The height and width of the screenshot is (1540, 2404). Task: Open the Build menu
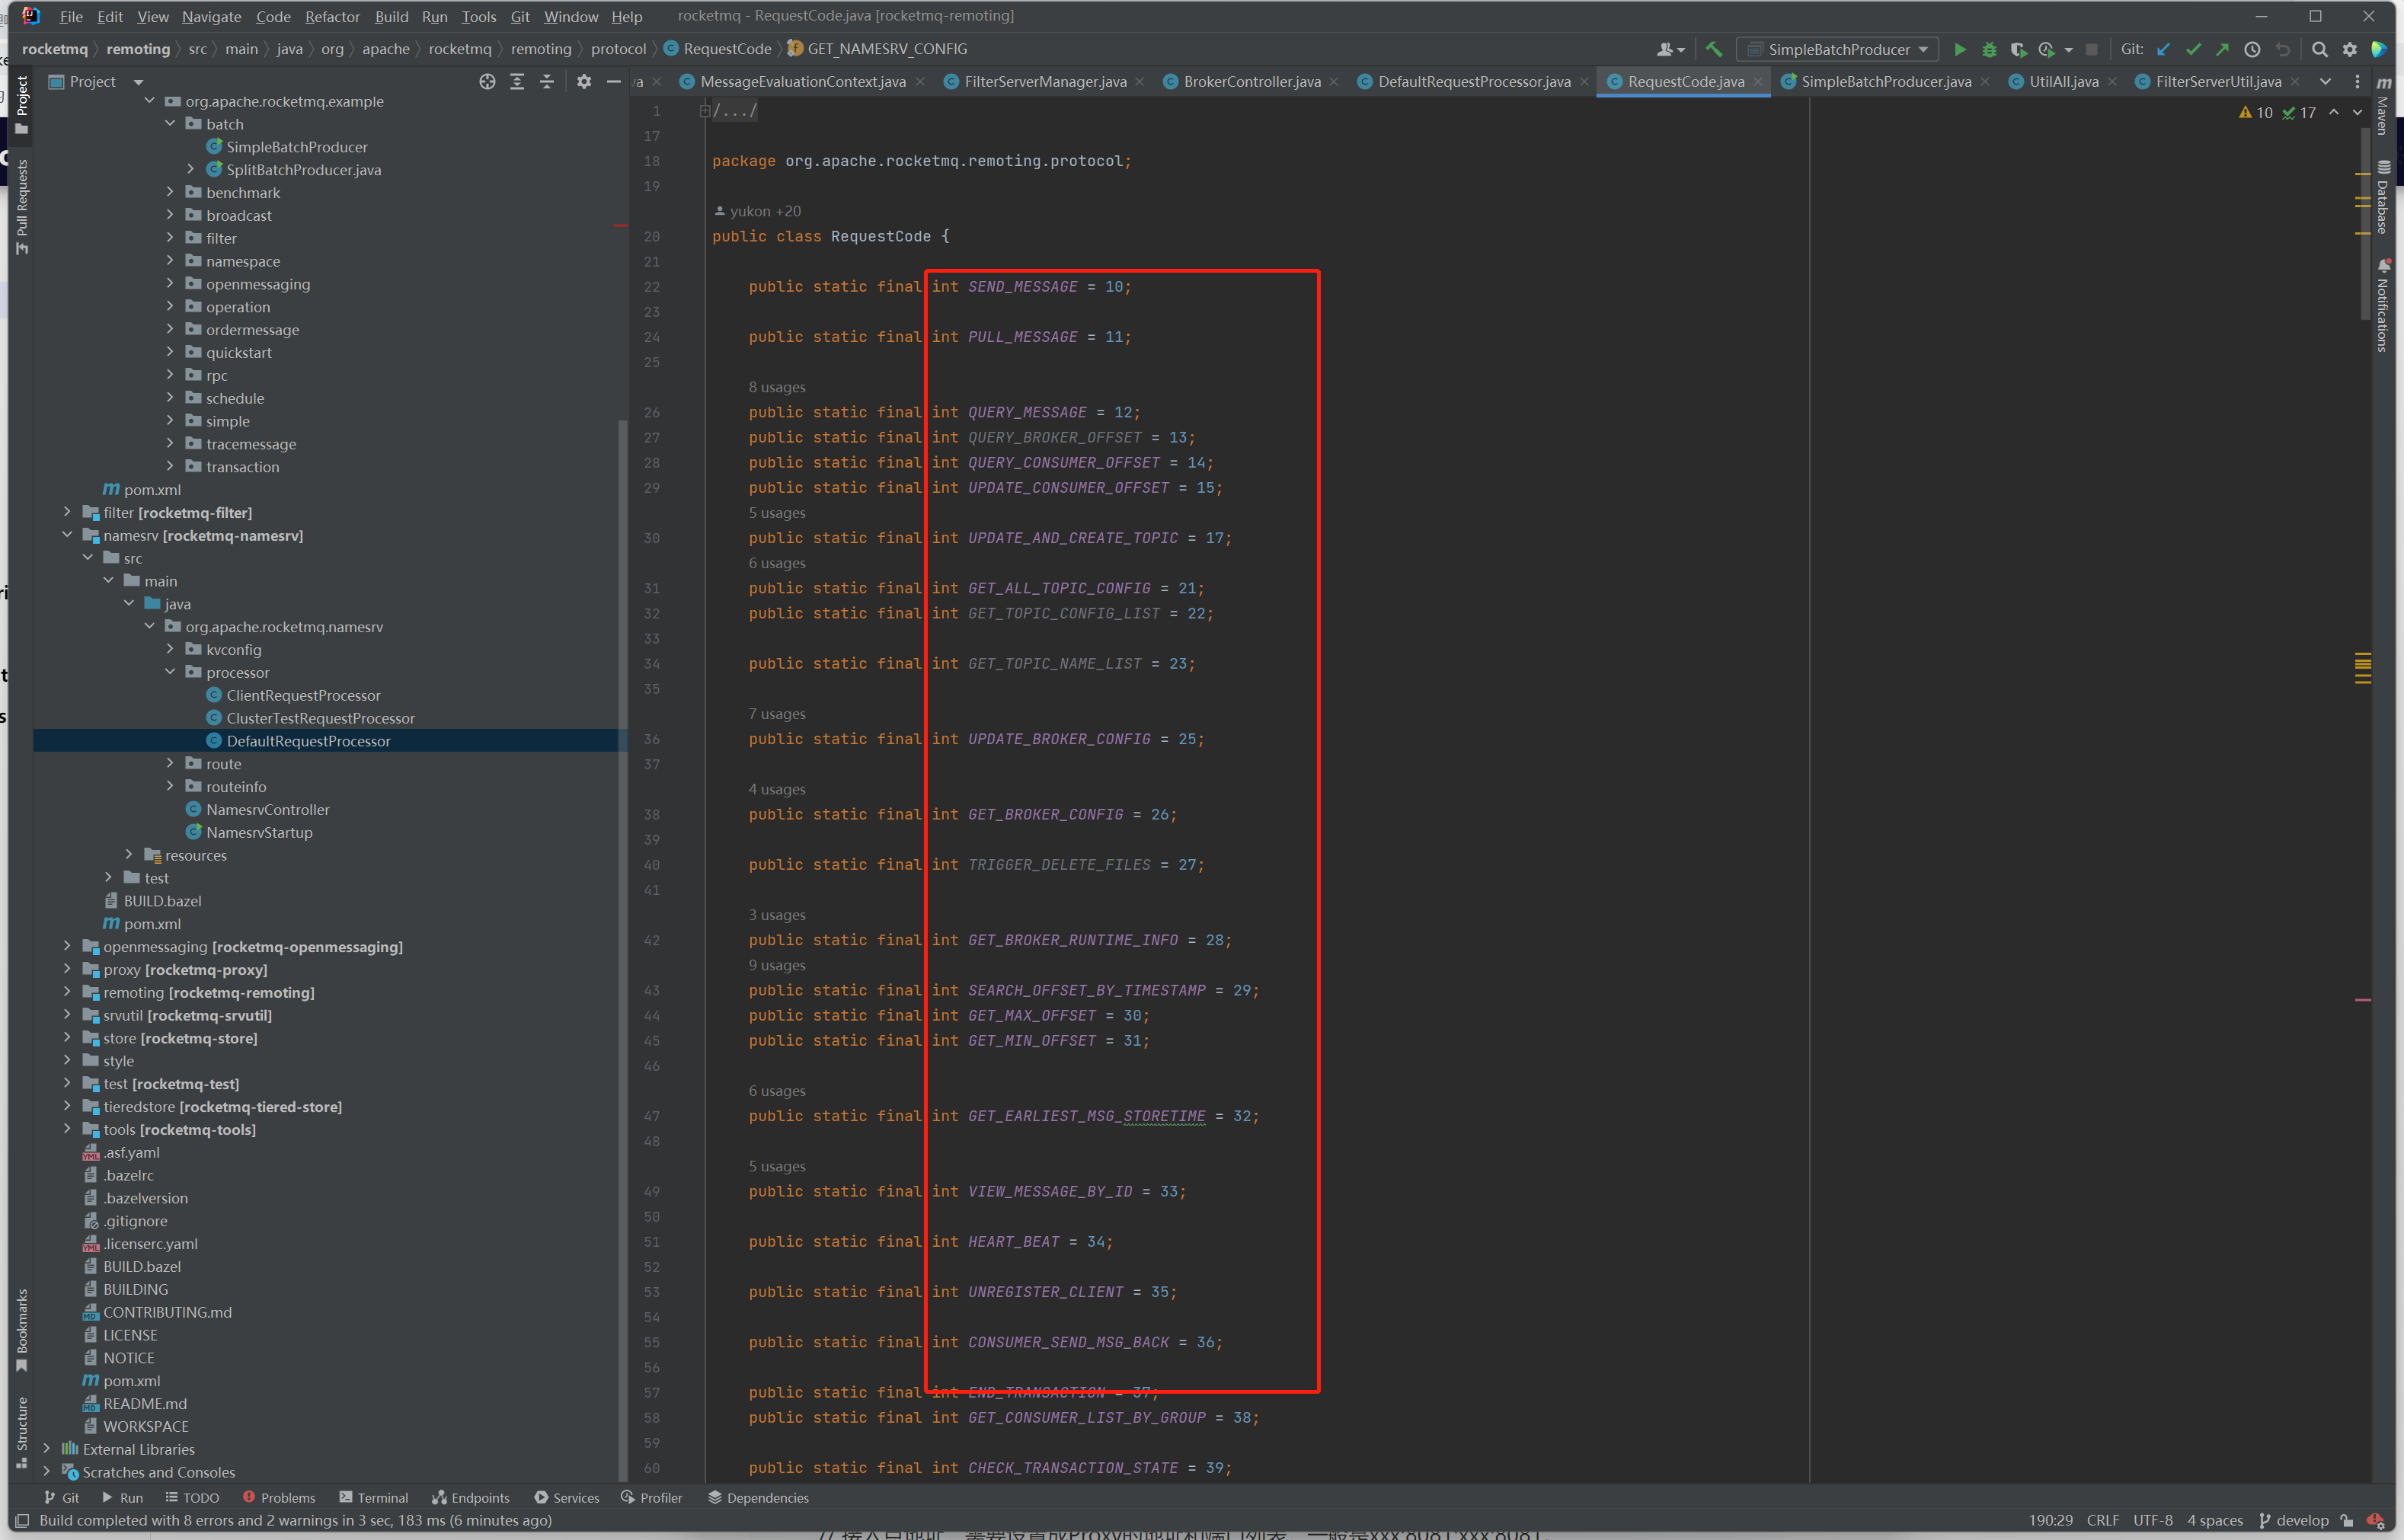click(x=391, y=17)
